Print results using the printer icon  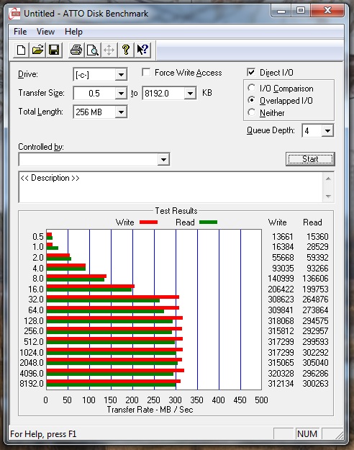[76, 50]
